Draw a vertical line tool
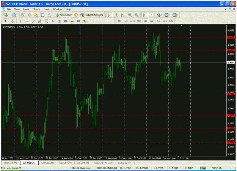Screen dimensions: 237x171 20,21
